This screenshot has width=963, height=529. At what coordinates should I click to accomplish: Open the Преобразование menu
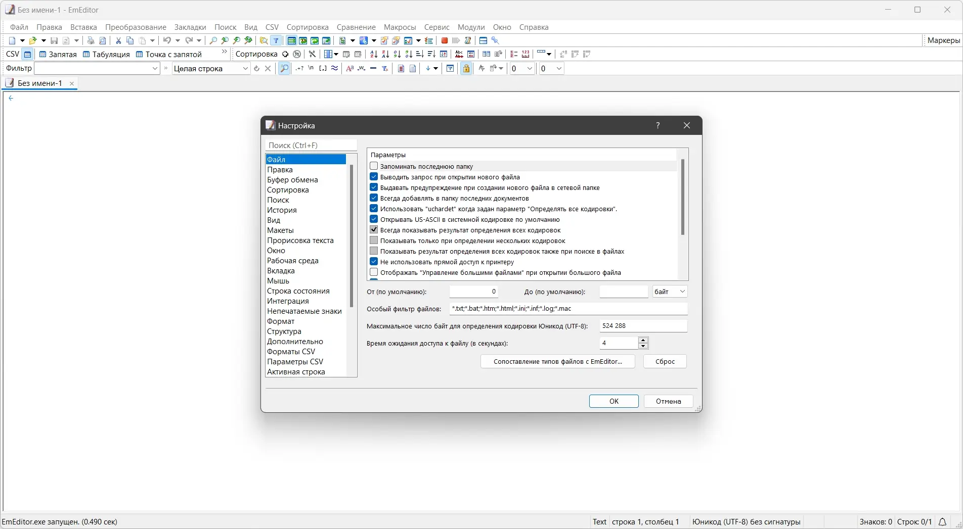pyautogui.click(x=136, y=27)
